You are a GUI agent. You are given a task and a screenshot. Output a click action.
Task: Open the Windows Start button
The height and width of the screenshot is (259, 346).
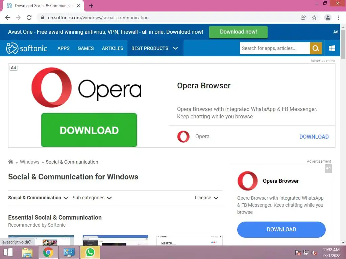pos(8,252)
